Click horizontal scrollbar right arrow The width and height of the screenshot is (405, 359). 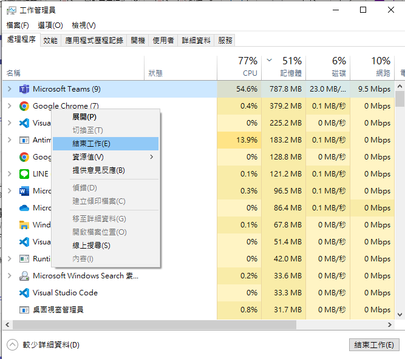pyautogui.click(x=390, y=324)
